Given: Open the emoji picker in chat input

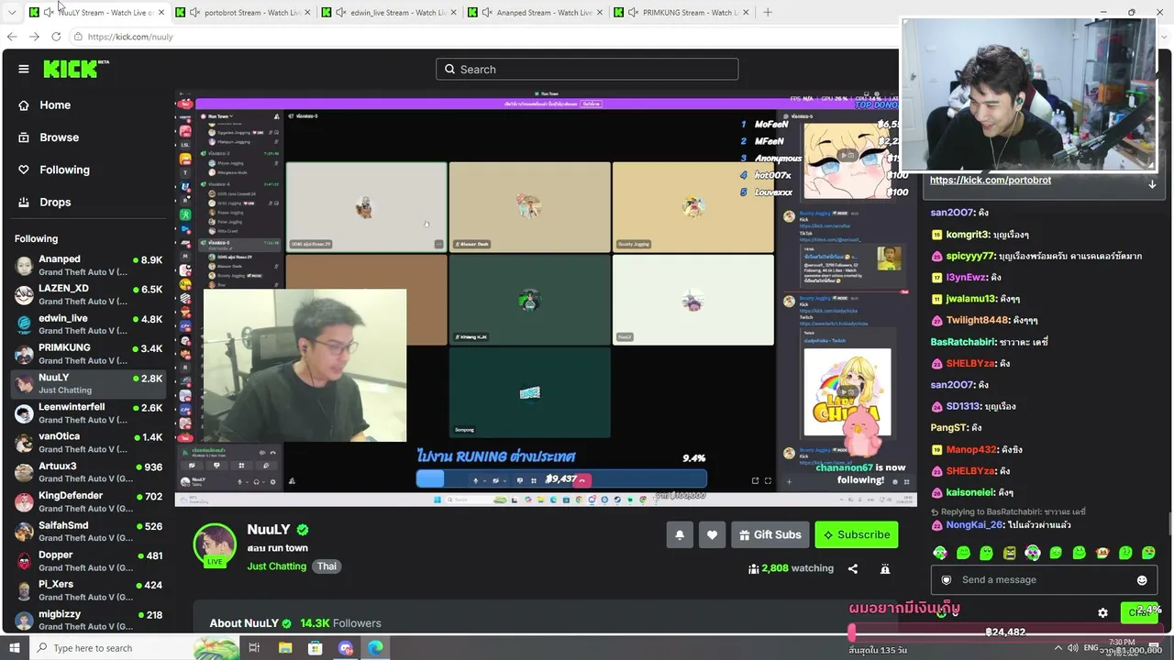Looking at the screenshot, I should pyautogui.click(x=1142, y=579).
